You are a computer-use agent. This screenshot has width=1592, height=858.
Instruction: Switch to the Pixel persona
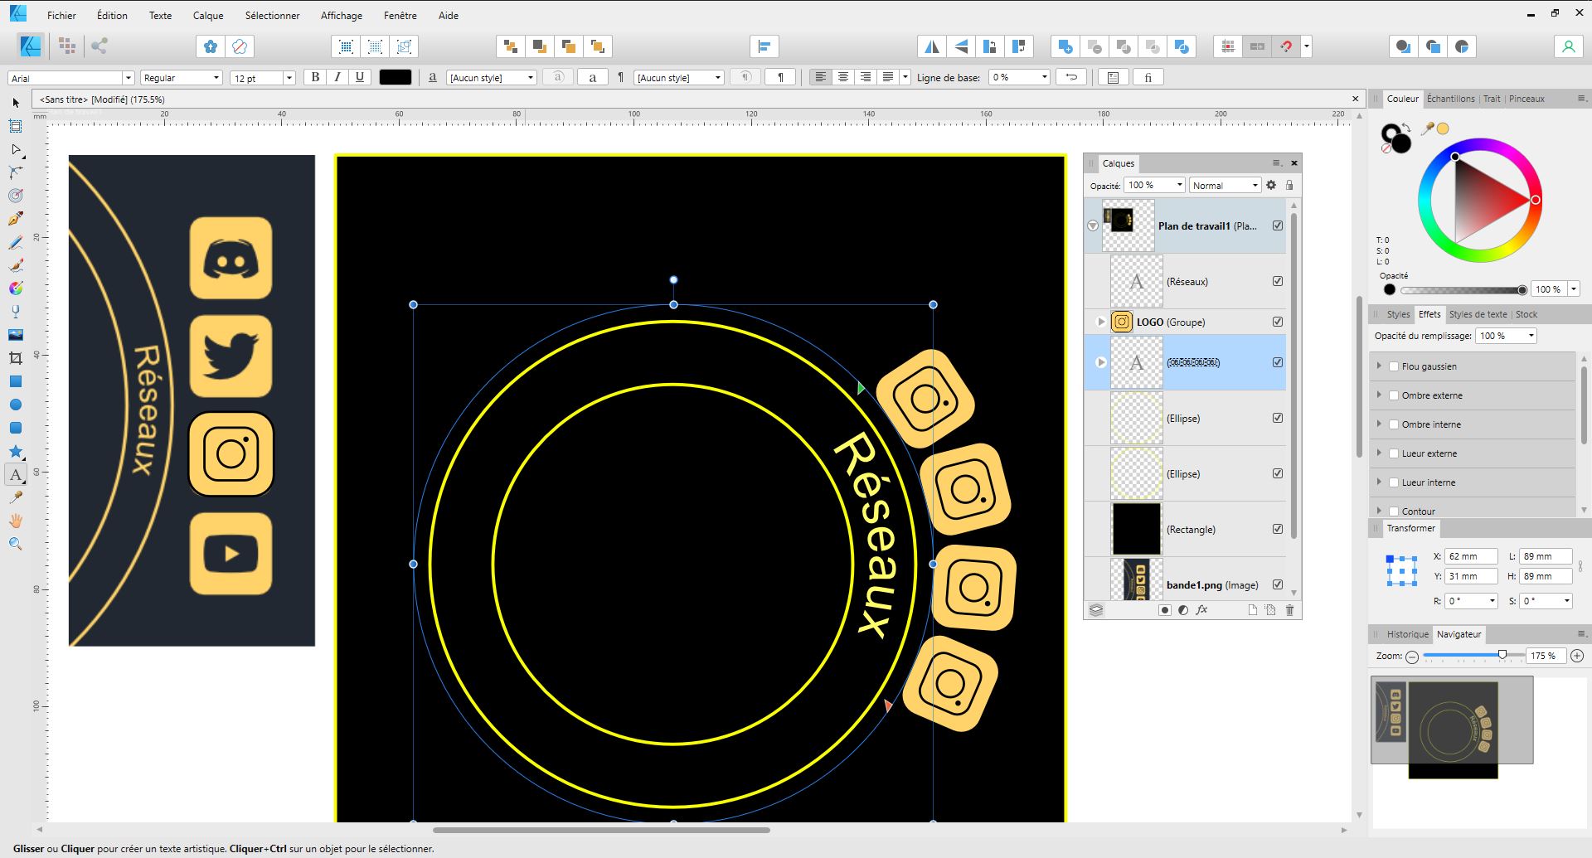point(67,46)
